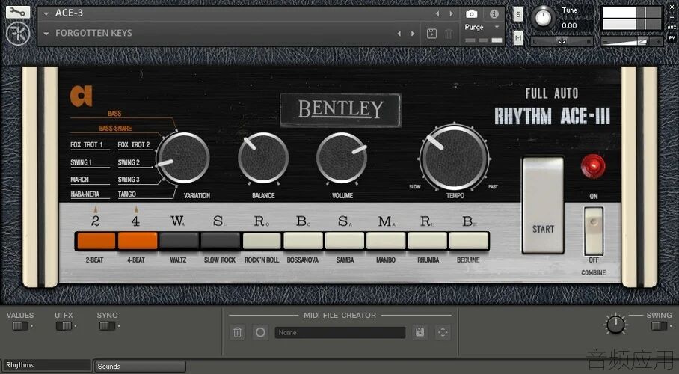Select the WALTZ rhythm key

179,241
